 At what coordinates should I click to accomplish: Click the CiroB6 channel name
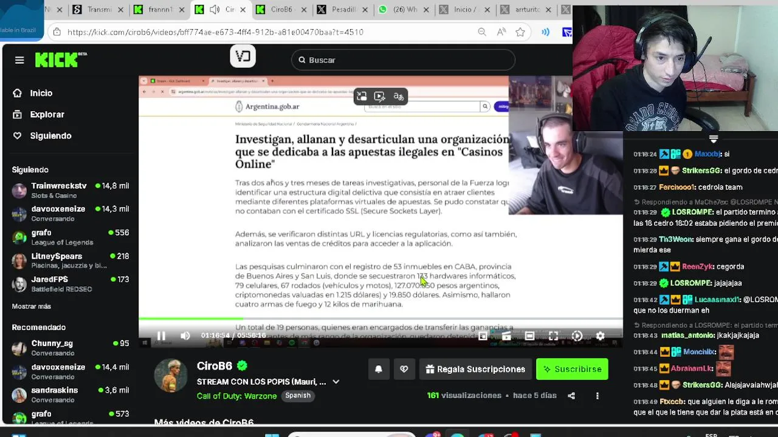tap(215, 366)
